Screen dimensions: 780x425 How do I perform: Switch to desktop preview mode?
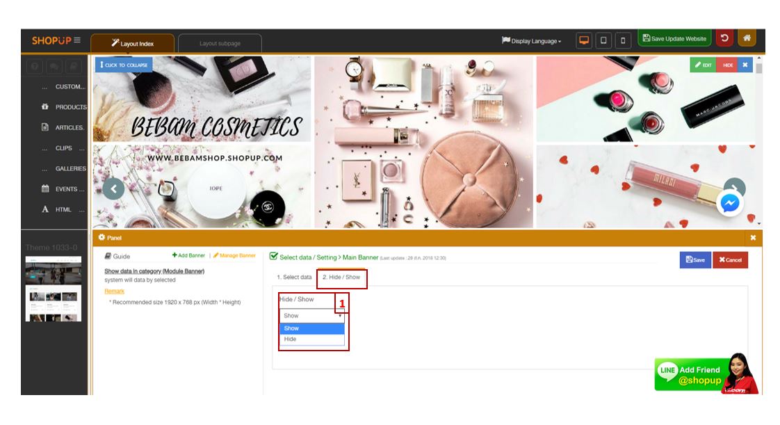pos(584,40)
